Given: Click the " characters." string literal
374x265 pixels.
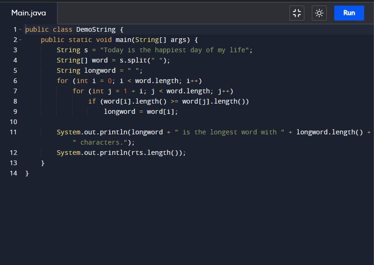Looking at the screenshot, I should tap(100, 142).
